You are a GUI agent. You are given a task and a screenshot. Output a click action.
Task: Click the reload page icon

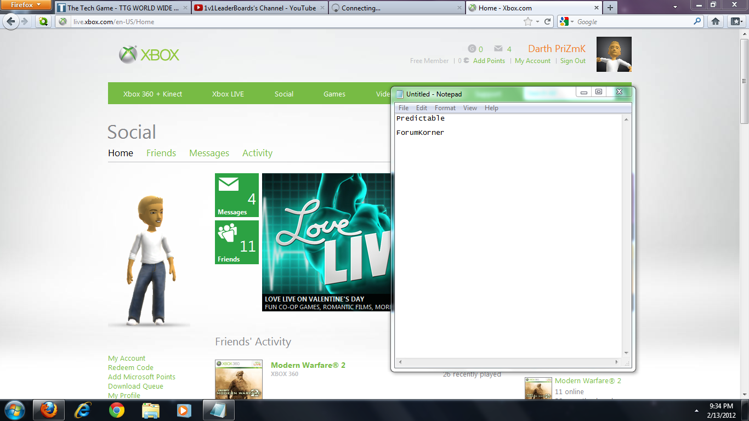click(547, 22)
